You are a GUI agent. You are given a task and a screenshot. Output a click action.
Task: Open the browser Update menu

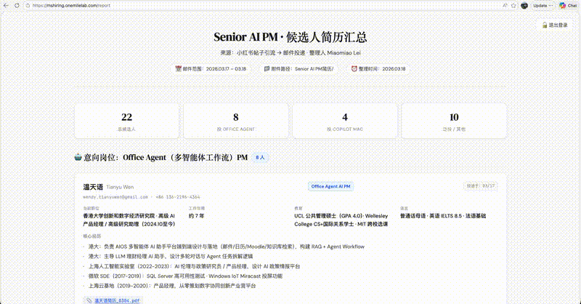(x=543, y=5)
